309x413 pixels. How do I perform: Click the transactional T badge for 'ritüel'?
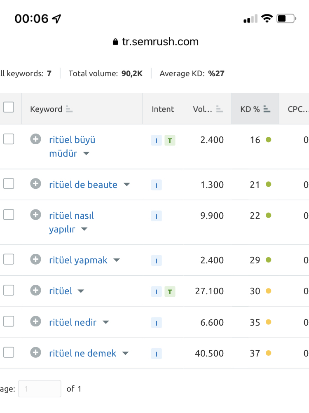click(x=170, y=291)
